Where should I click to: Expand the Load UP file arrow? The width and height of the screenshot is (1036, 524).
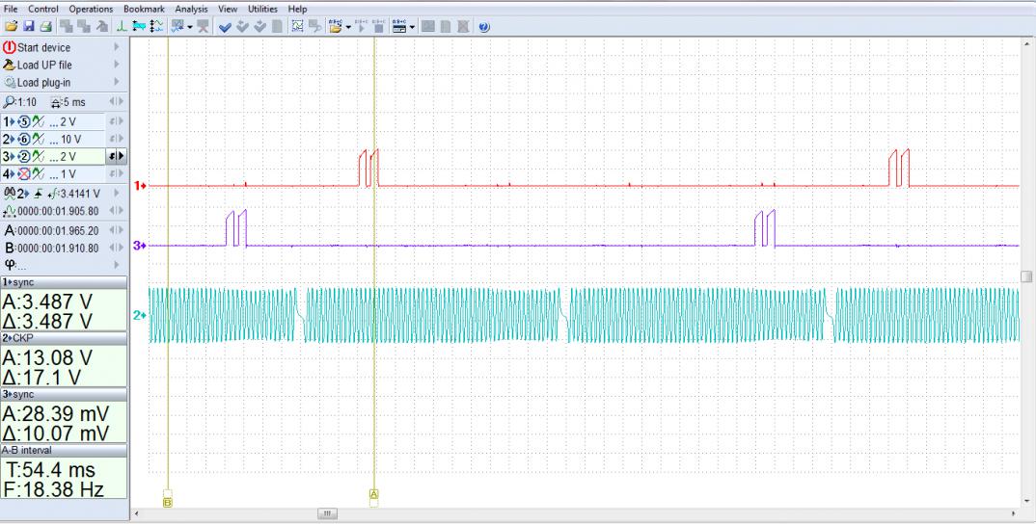point(118,65)
